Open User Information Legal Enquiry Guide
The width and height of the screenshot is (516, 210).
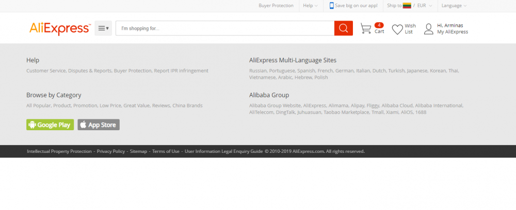pyautogui.click(x=224, y=151)
